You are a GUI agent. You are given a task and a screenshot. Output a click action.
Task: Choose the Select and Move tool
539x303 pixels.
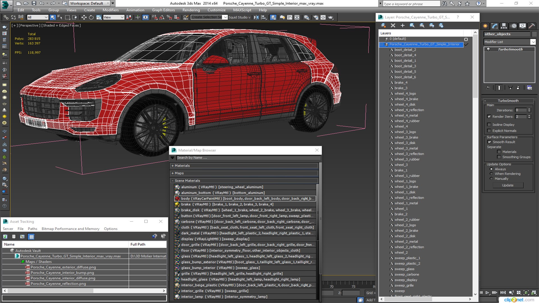click(x=84, y=17)
